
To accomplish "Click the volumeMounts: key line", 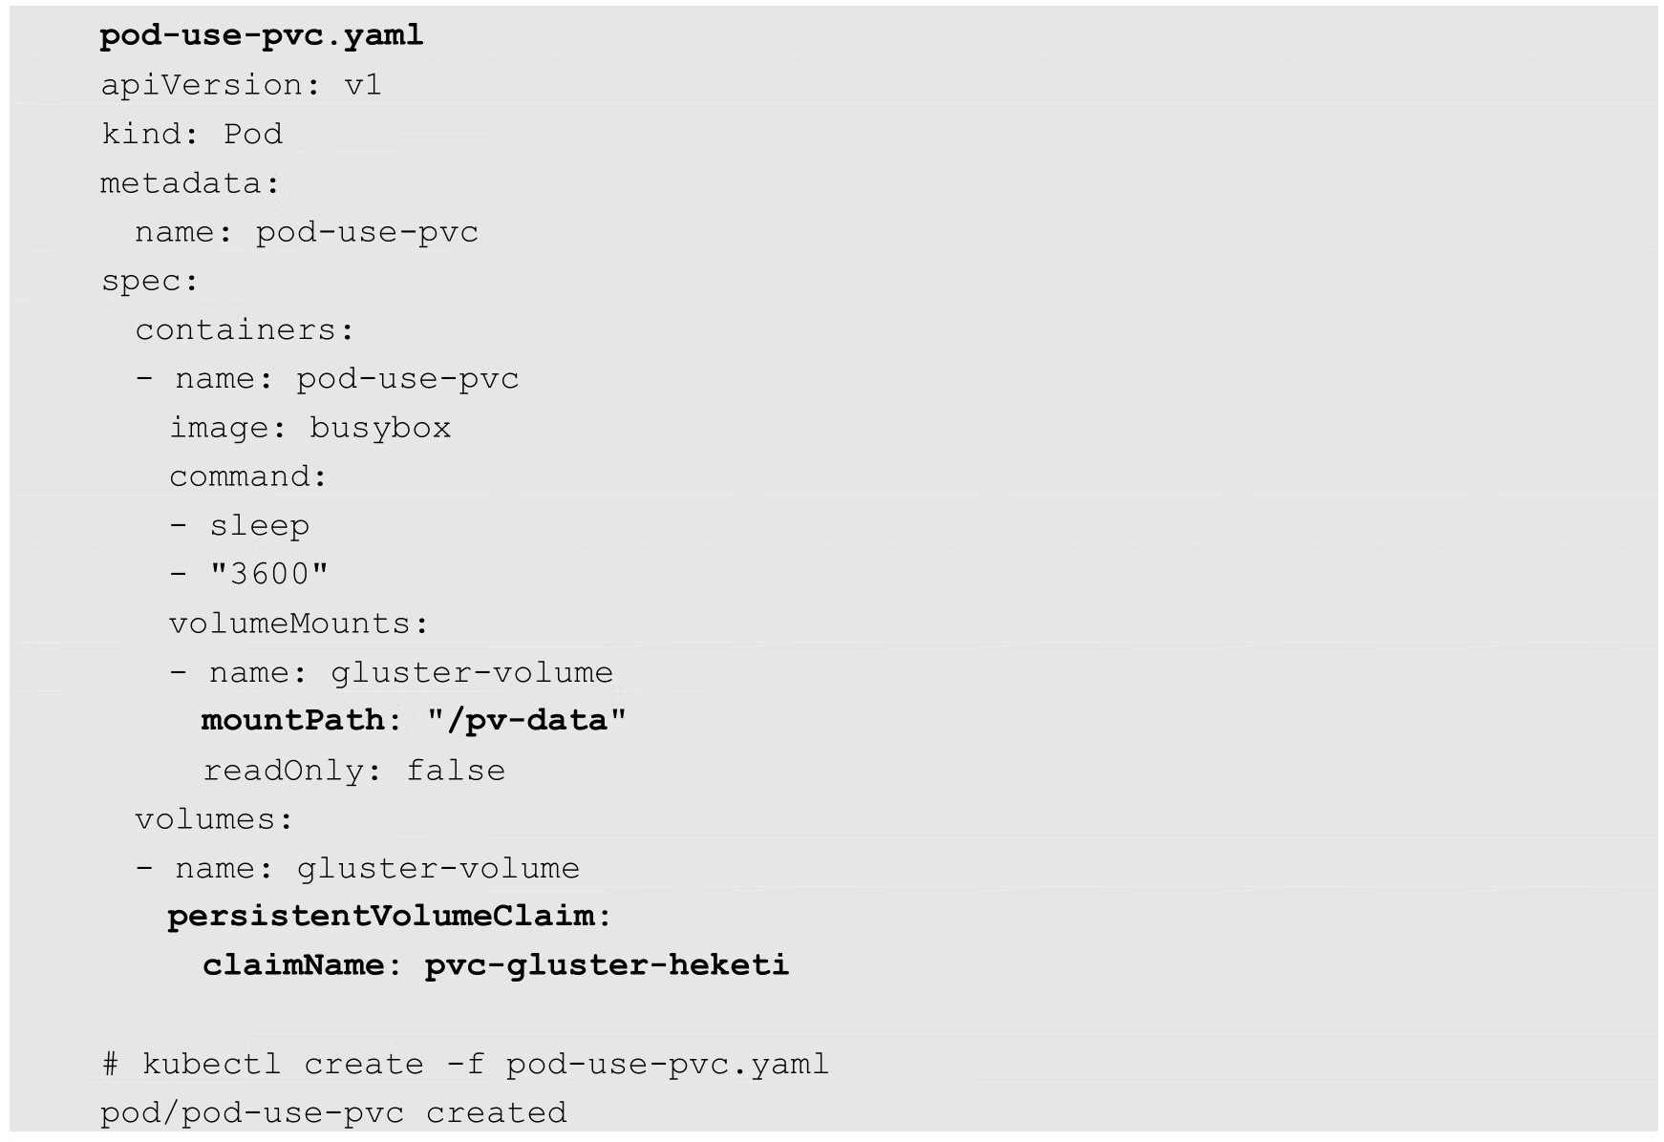I will point(299,624).
